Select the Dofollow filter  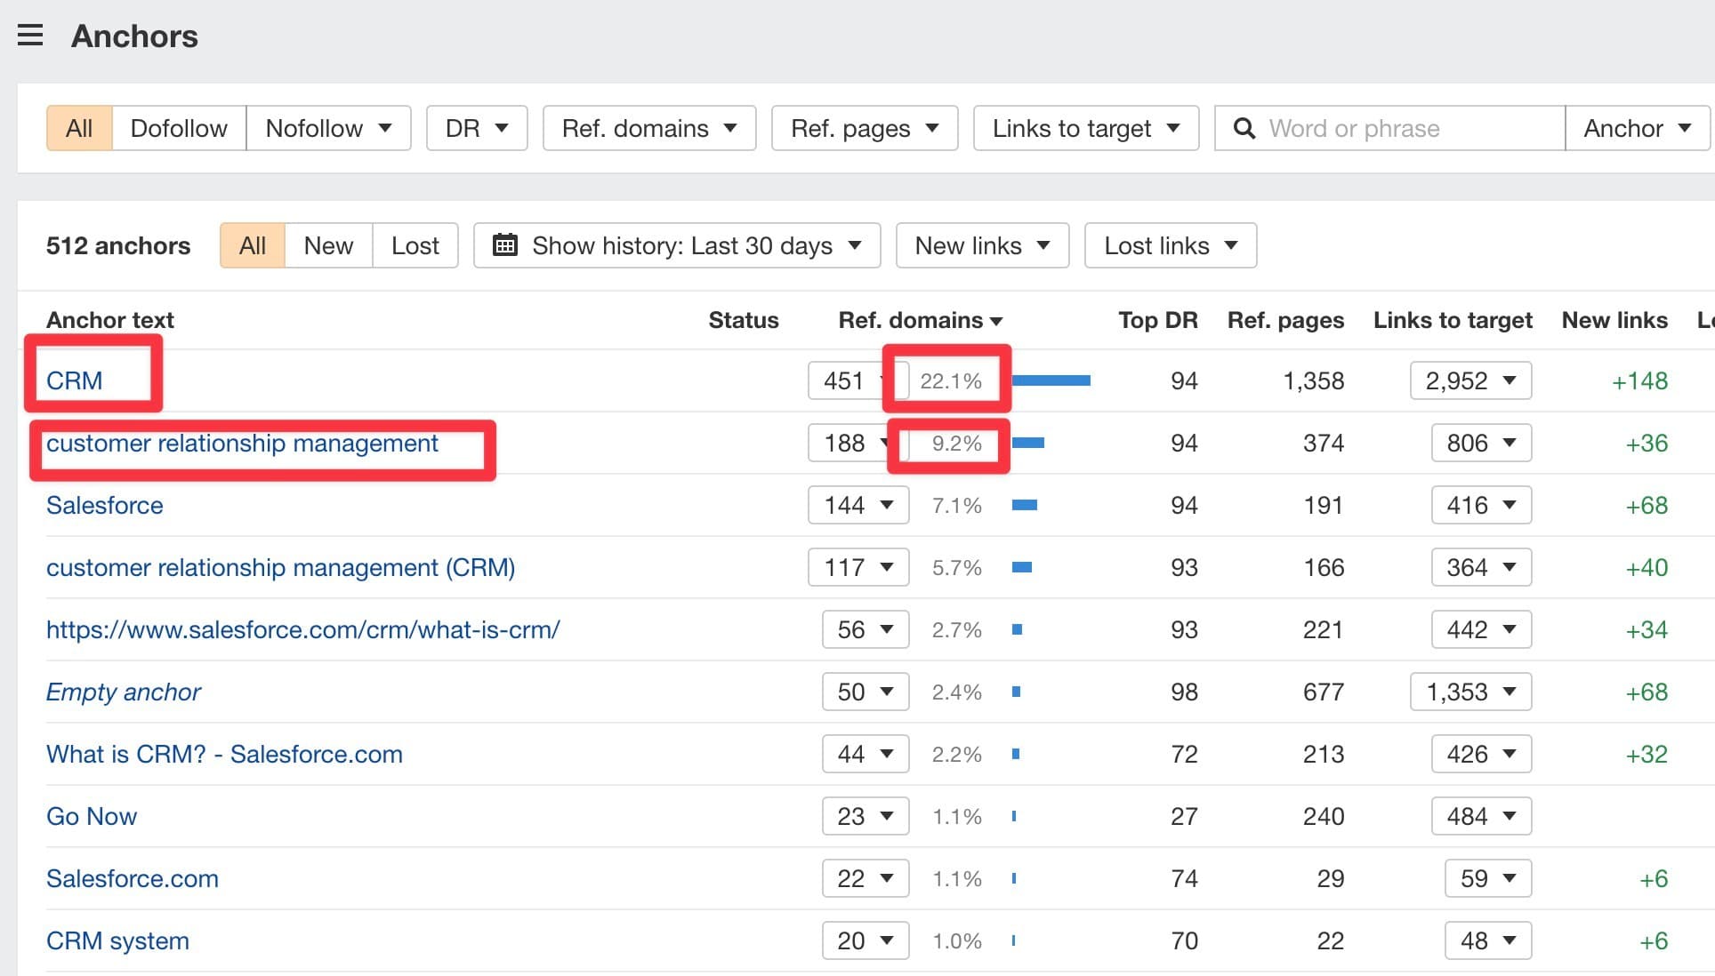click(179, 128)
